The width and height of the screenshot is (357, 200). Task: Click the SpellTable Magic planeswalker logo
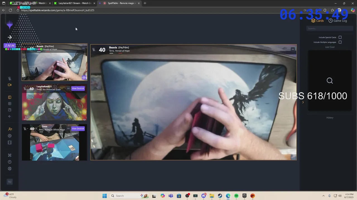(10, 25)
